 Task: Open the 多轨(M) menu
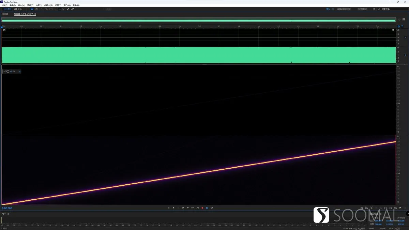pyautogui.click(x=21, y=5)
